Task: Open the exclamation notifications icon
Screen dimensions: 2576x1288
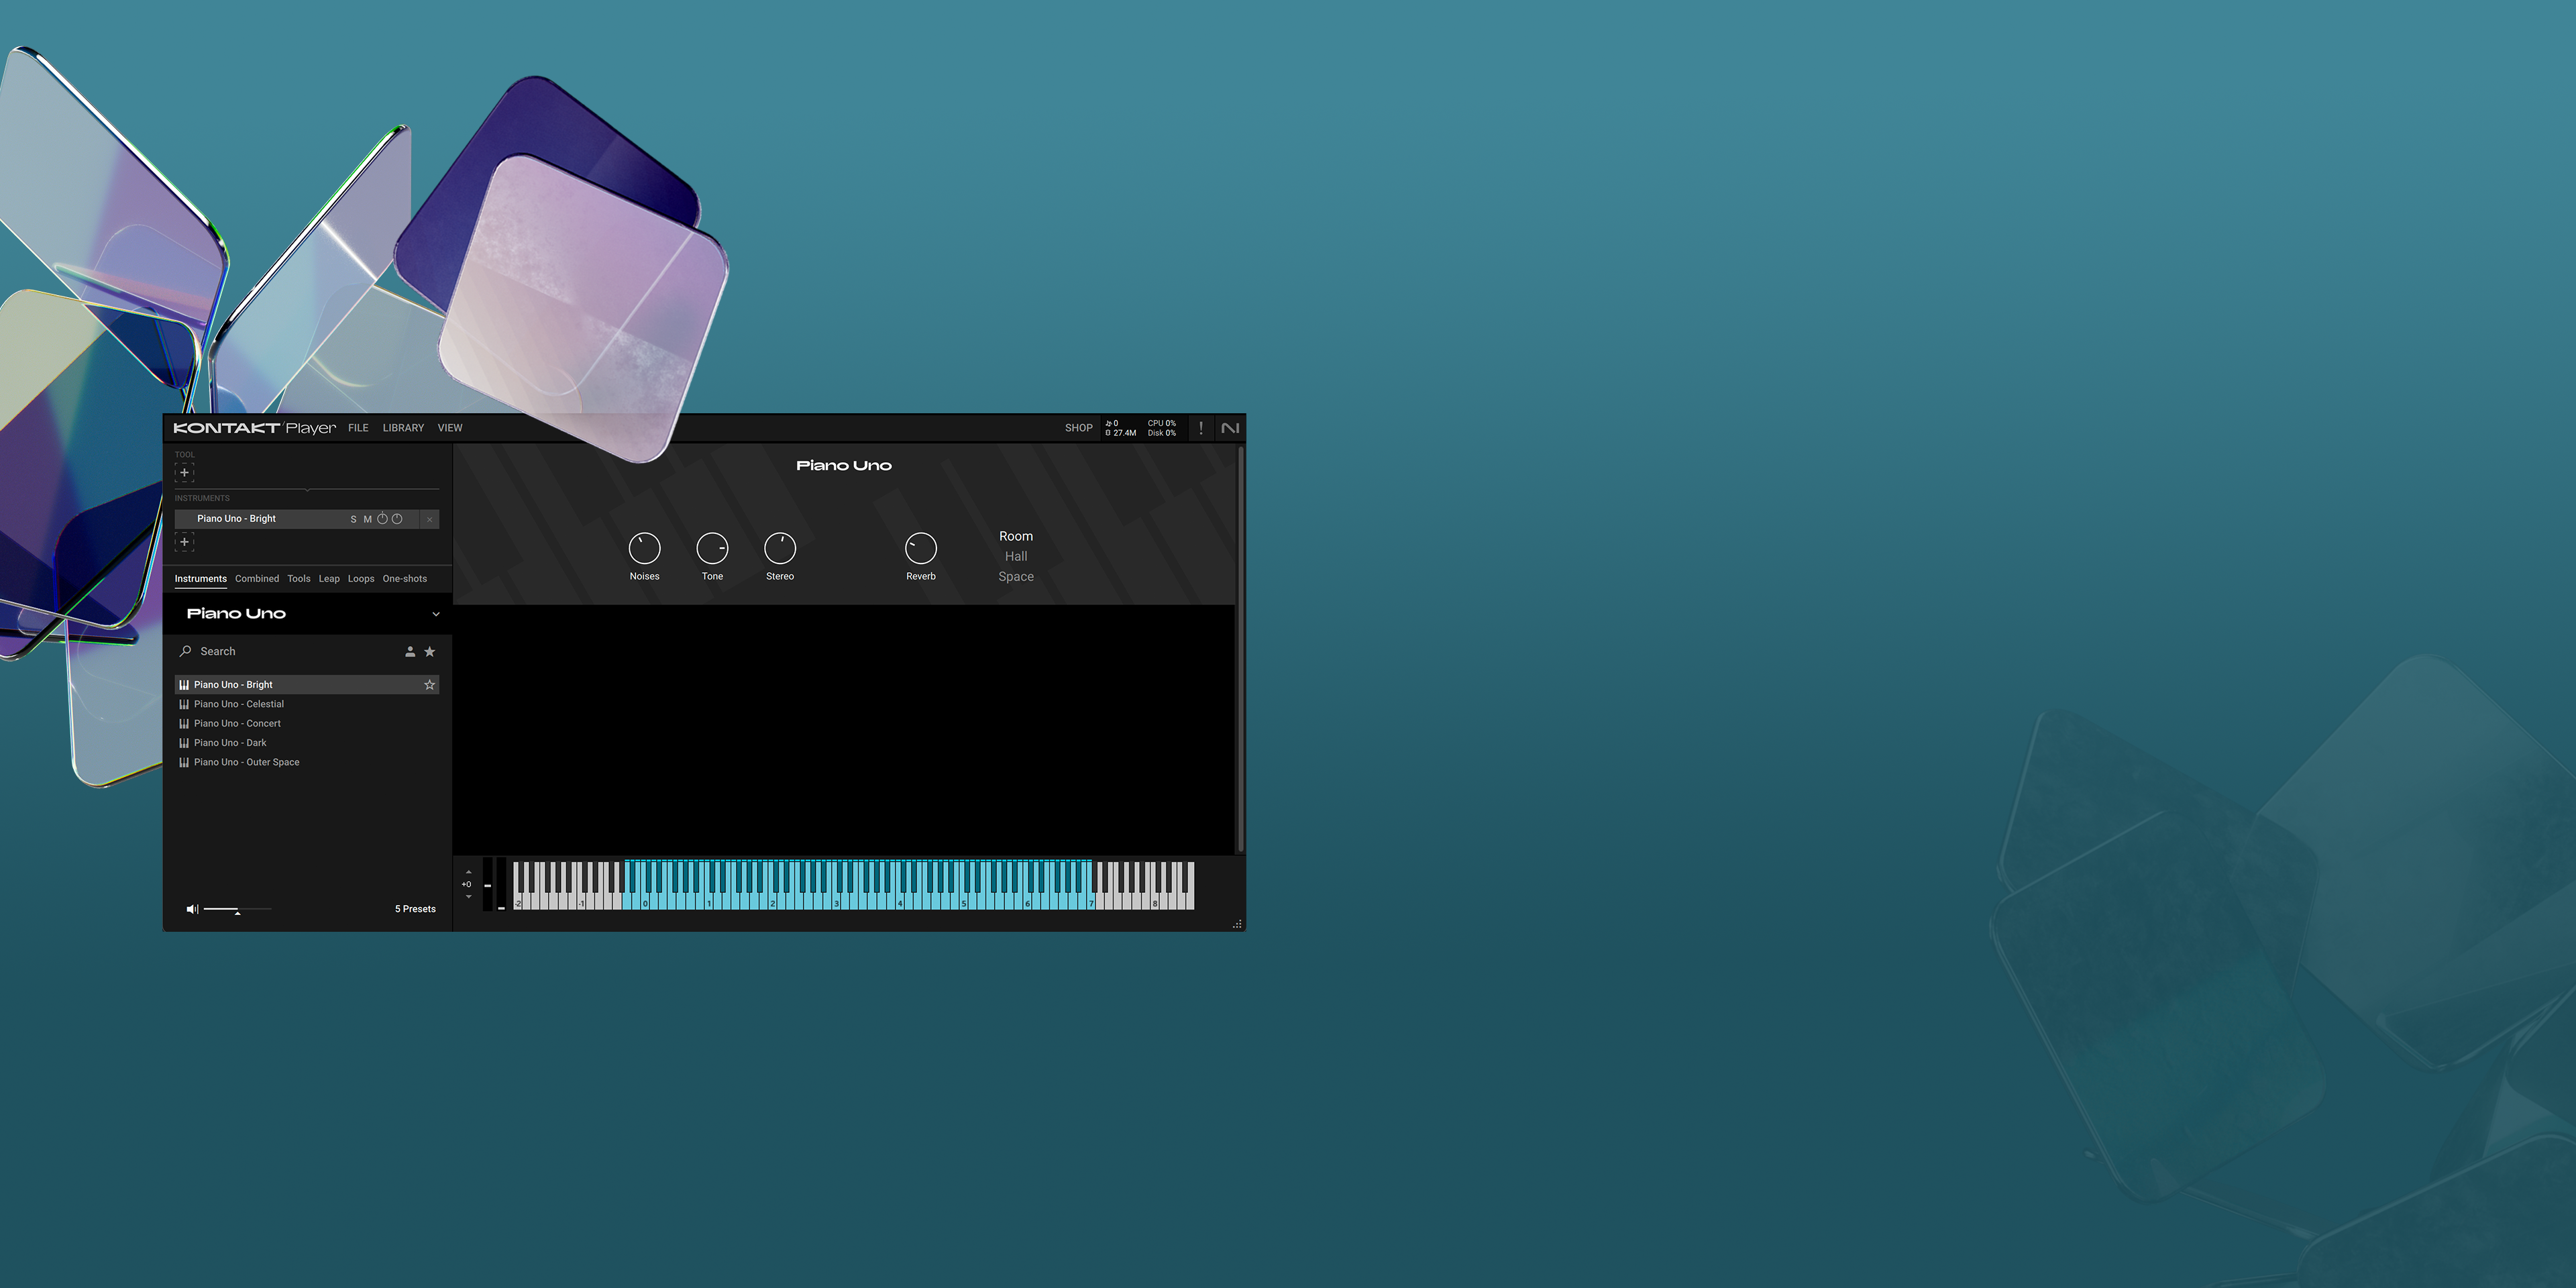Action: tap(1201, 428)
